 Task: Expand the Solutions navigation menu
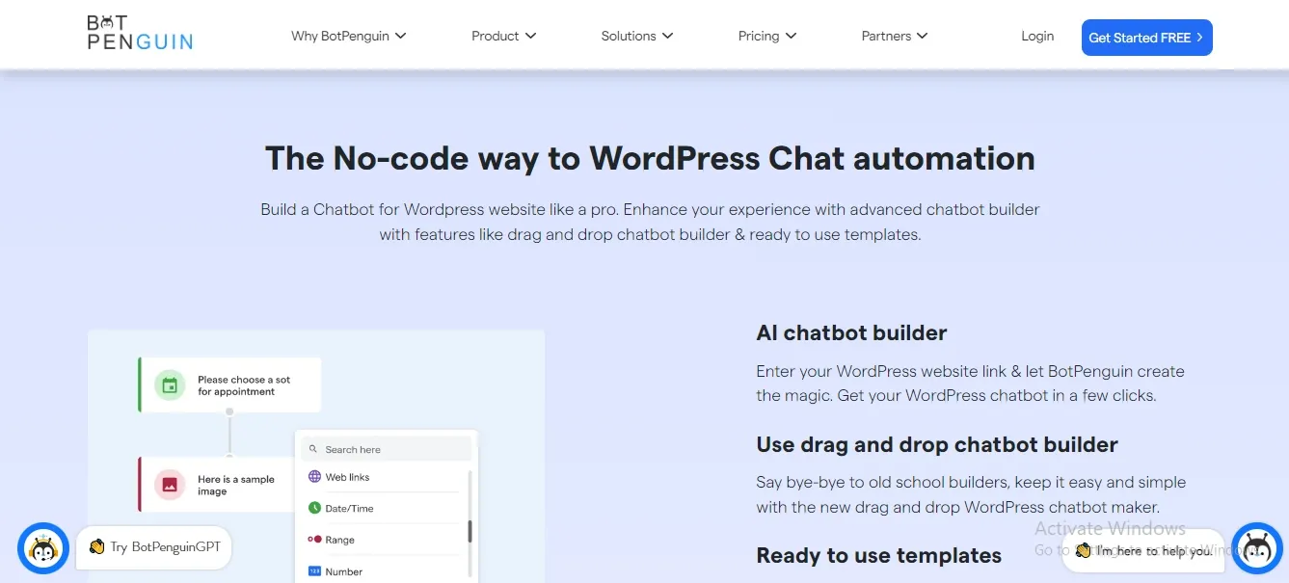point(637,36)
